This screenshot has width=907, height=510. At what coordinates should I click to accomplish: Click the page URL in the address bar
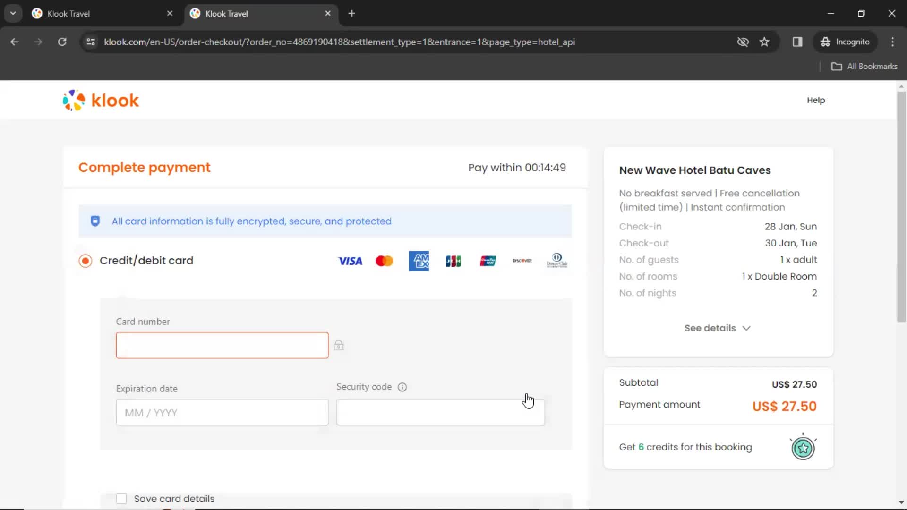click(x=339, y=42)
